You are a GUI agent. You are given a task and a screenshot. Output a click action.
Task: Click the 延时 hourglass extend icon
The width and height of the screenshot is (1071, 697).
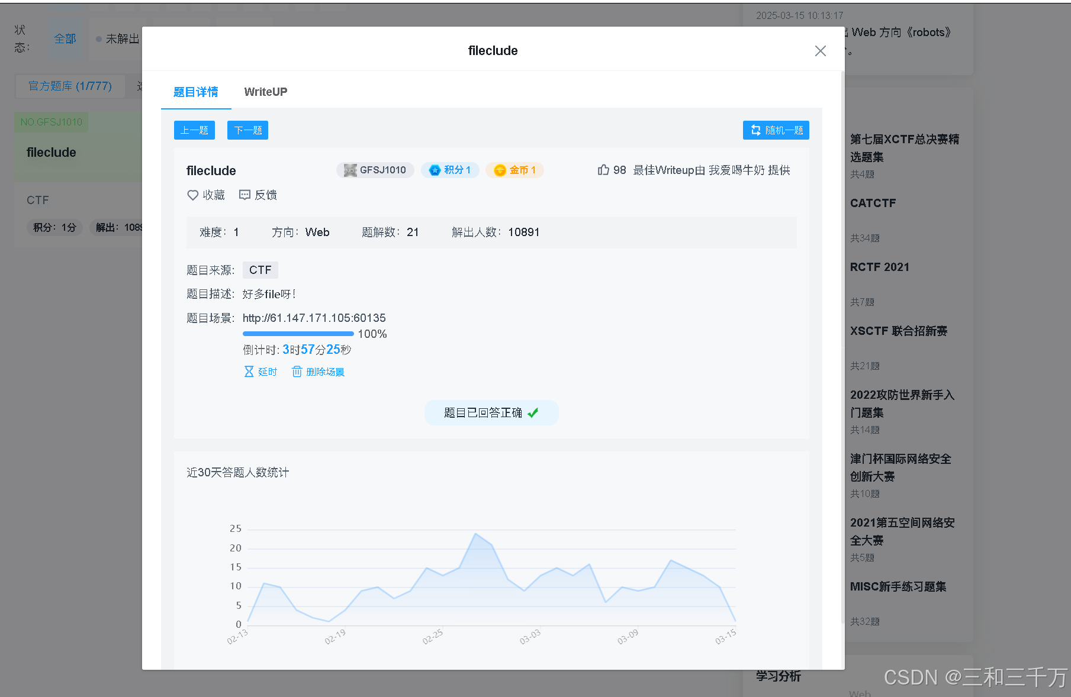click(x=249, y=372)
